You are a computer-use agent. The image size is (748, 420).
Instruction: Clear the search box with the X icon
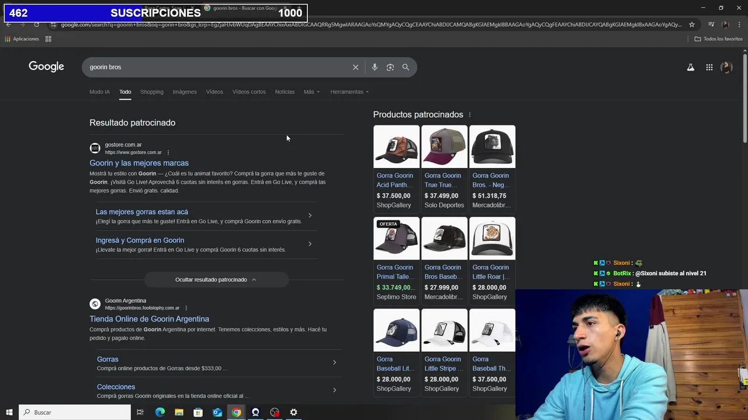355,67
